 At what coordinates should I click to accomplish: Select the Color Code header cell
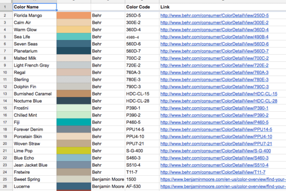(x=142, y=7)
